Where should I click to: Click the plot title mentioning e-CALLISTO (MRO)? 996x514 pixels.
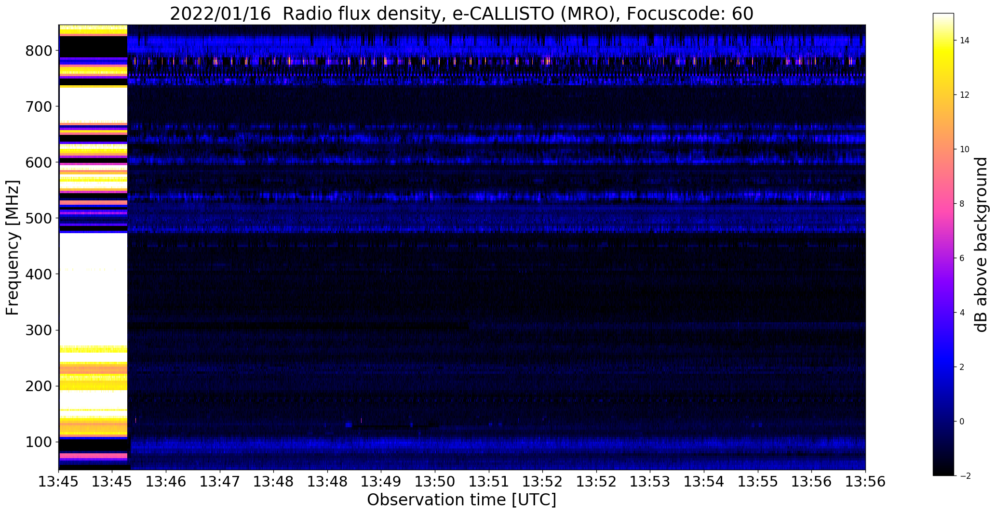pyautogui.click(x=461, y=13)
